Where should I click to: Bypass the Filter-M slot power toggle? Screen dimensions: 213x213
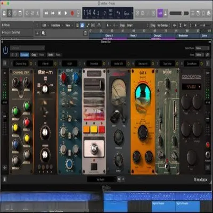pyautogui.click(x=55, y=63)
